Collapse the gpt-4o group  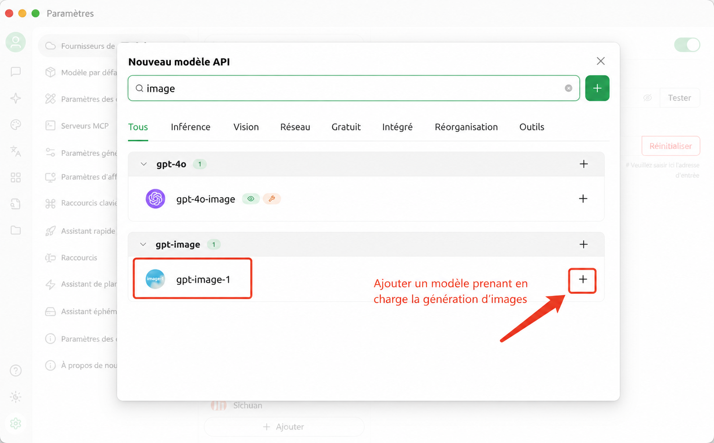click(144, 164)
